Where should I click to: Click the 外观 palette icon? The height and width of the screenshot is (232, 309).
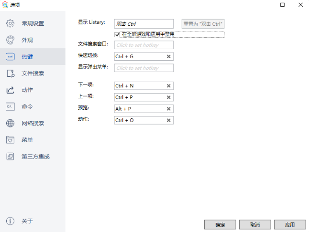point(10,40)
